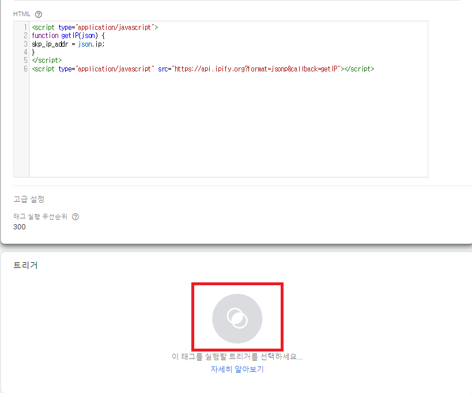Click the grey trigger placeholder icon

(x=237, y=319)
